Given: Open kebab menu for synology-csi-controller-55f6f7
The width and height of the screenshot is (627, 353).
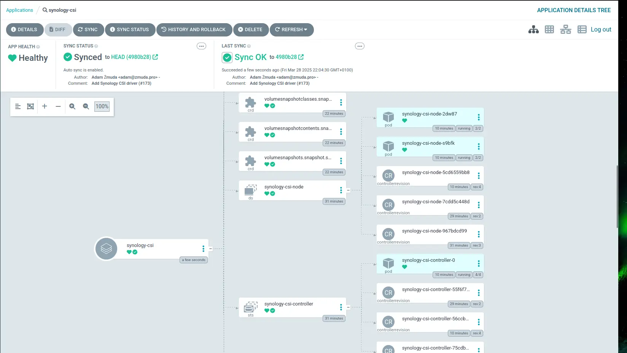Looking at the screenshot, I should (x=479, y=293).
